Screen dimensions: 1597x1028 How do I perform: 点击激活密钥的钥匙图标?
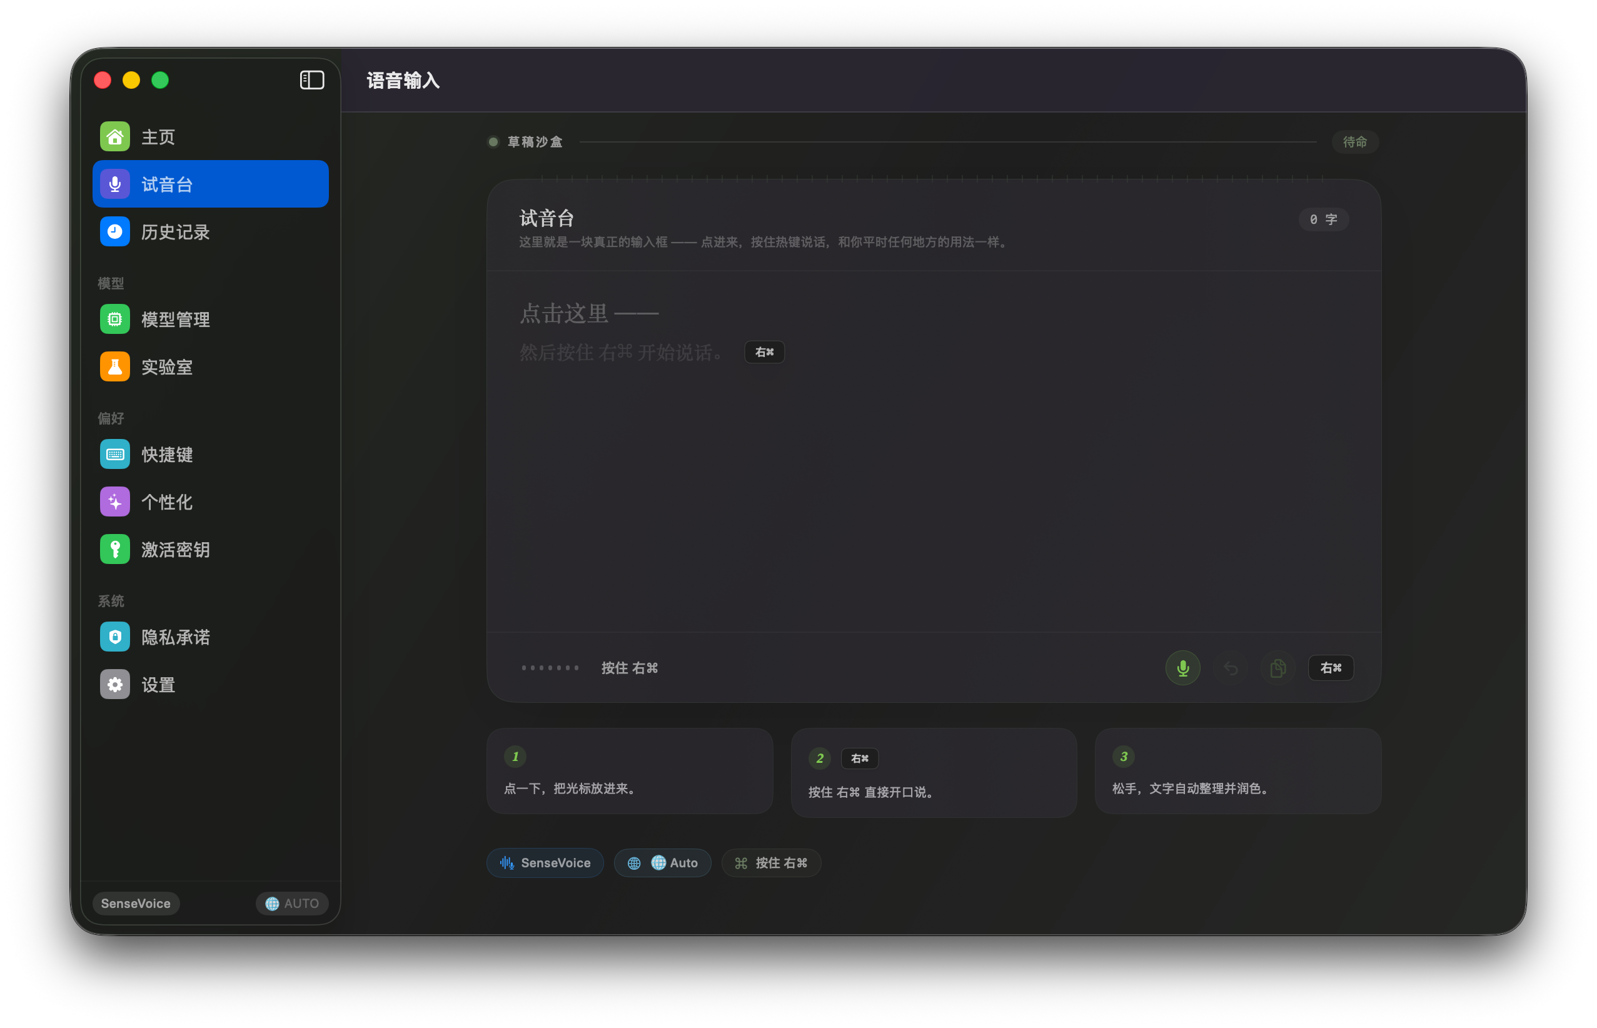[x=115, y=550]
